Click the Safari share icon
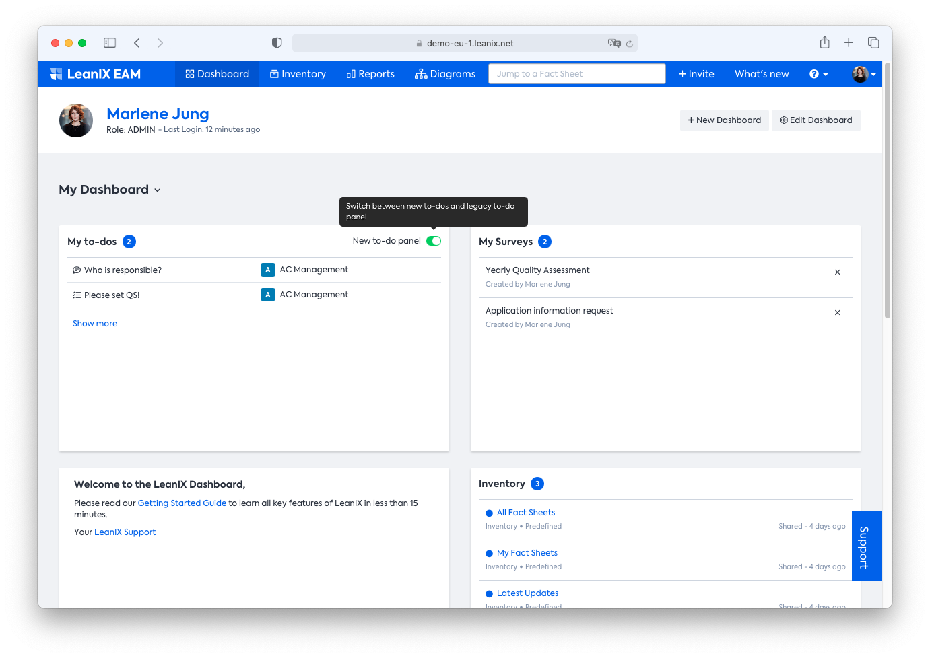Image resolution: width=930 pixels, height=658 pixels. [825, 42]
